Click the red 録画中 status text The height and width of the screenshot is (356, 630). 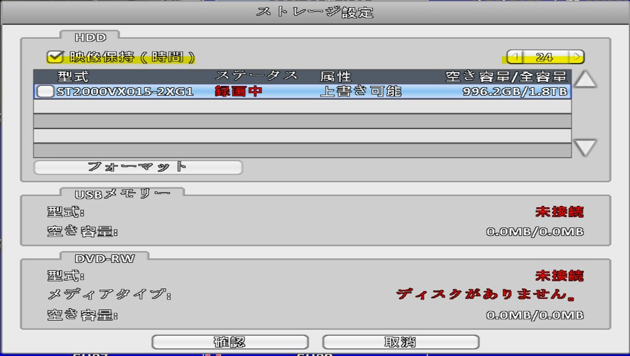pos(238,92)
